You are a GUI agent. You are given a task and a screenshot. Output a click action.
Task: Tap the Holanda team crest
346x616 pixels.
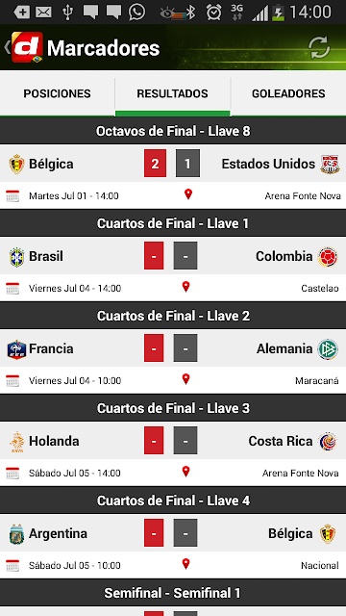[16, 442]
